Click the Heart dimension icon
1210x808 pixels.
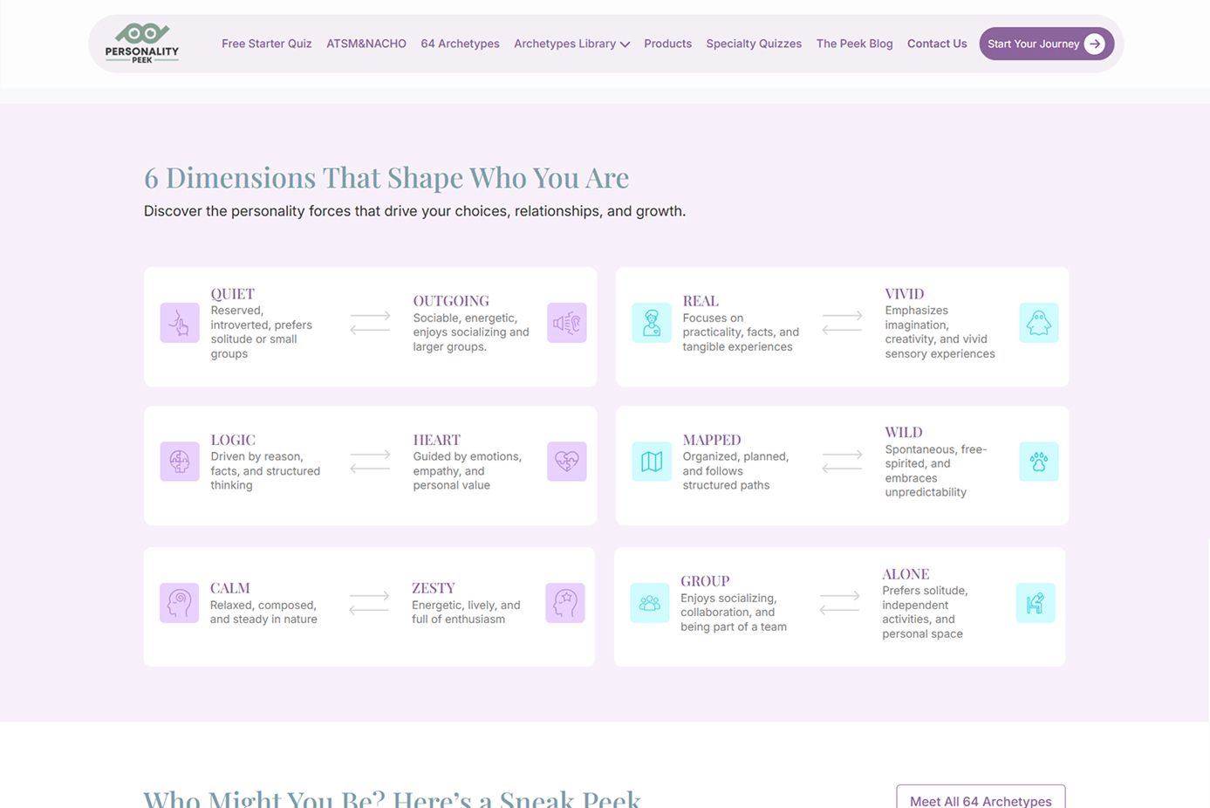(x=566, y=462)
